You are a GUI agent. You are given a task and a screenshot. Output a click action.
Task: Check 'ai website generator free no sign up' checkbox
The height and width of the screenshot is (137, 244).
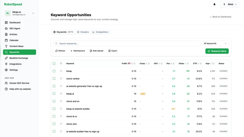point(54,86)
